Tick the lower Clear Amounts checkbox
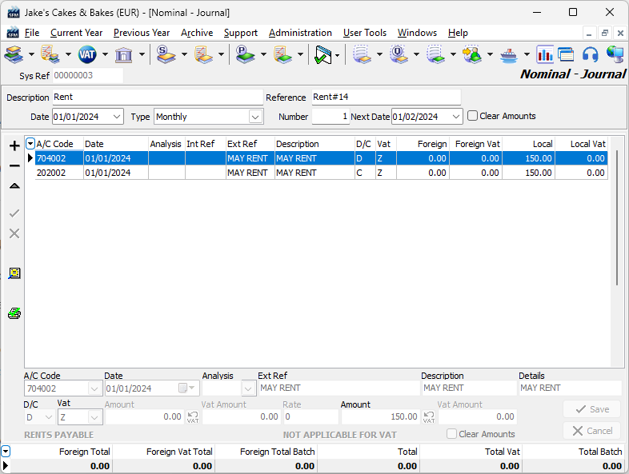629x474 pixels. tap(451, 434)
